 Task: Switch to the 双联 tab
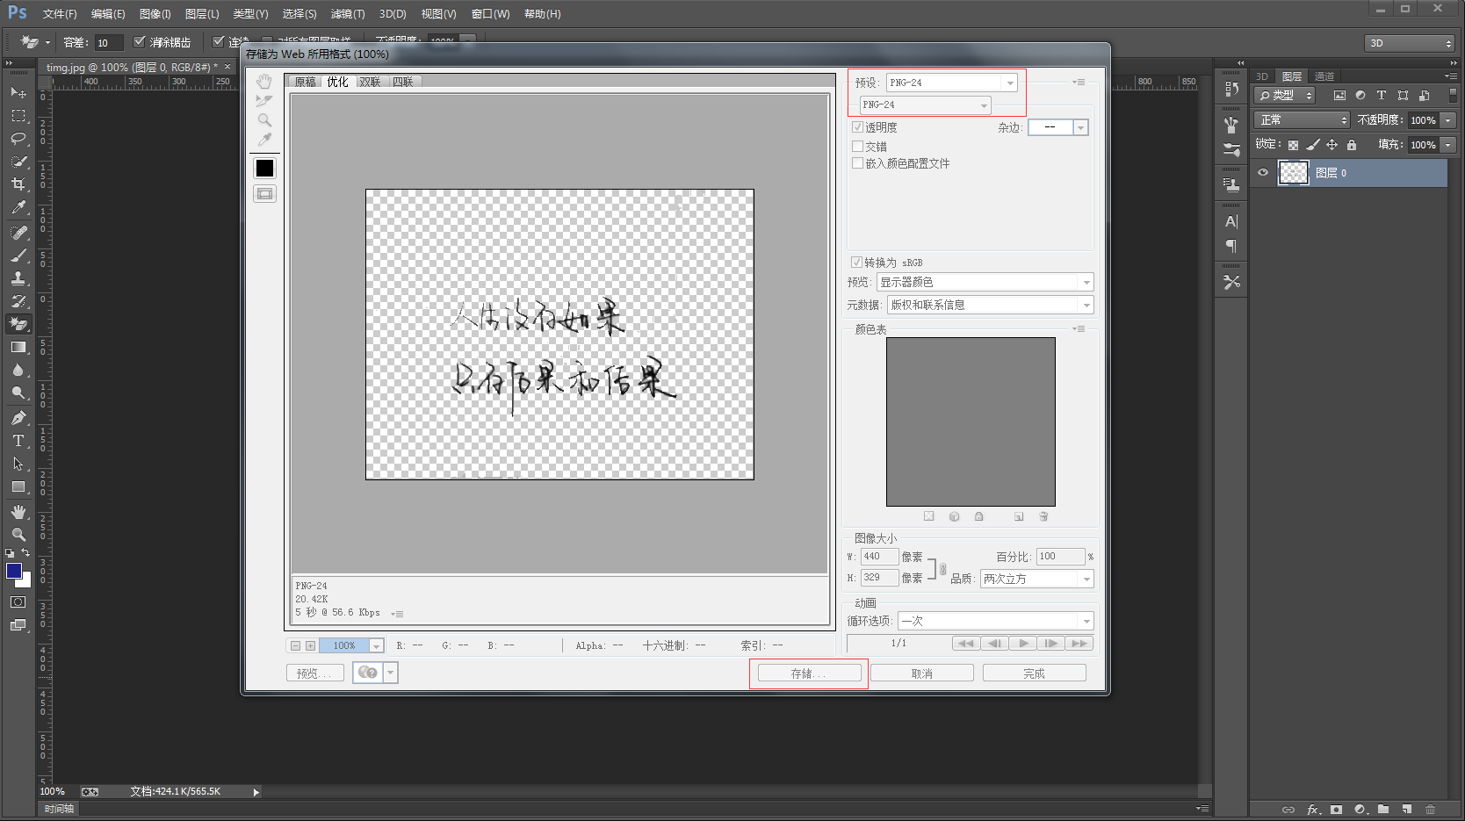[370, 81]
